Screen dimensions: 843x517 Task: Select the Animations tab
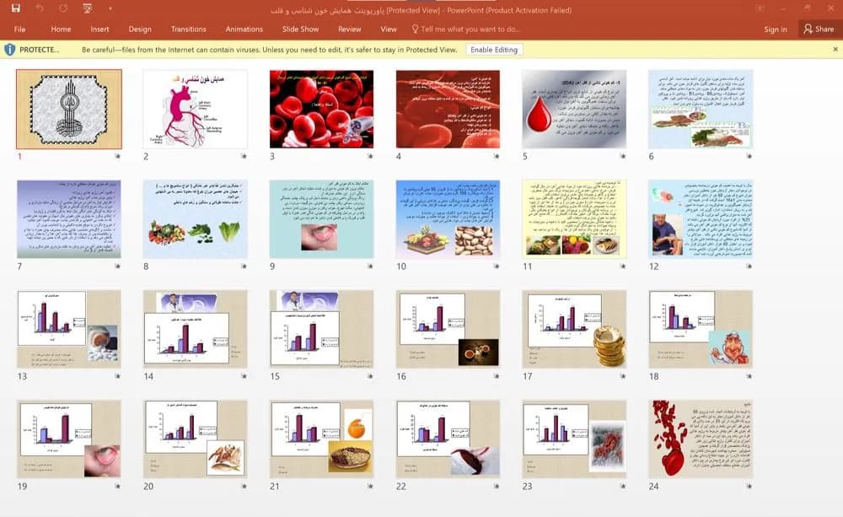pyautogui.click(x=244, y=29)
